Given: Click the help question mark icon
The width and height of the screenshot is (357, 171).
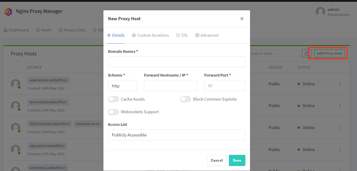Looking at the screenshot, I should point(307,53).
